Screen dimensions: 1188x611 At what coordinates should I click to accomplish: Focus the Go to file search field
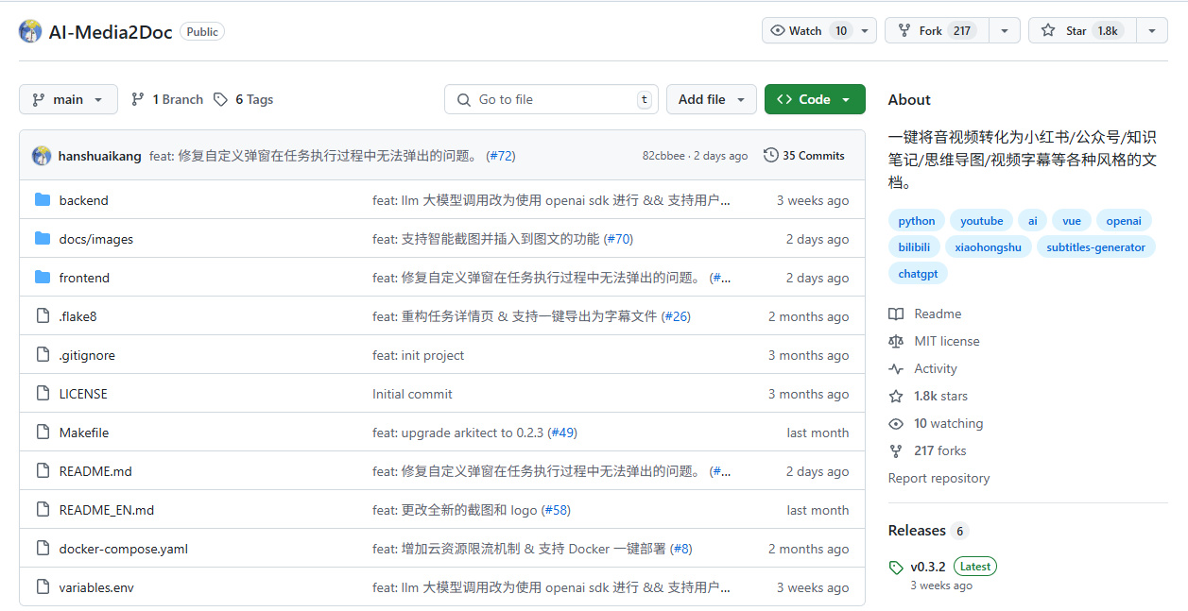pos(551,99)
